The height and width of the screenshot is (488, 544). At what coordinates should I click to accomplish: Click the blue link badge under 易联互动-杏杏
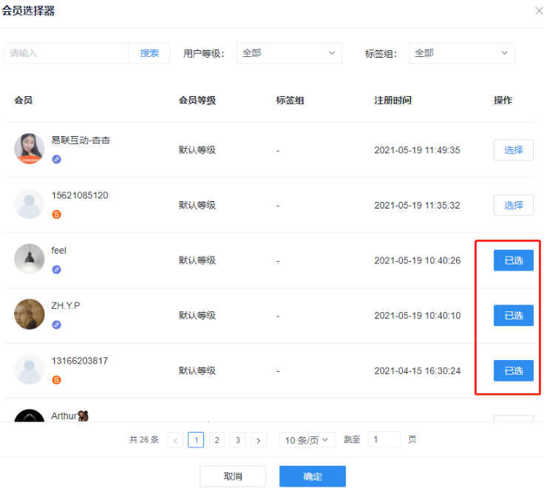coord(56,159)
